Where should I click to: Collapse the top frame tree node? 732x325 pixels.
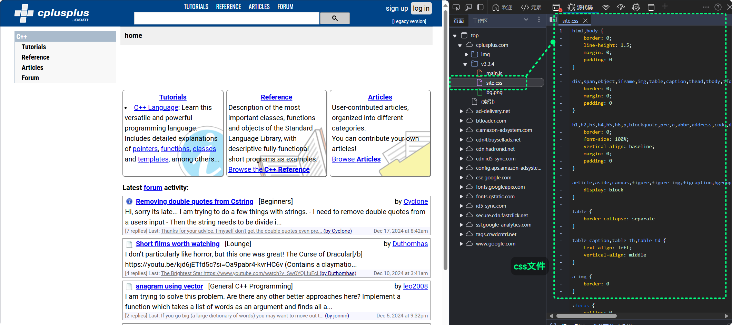pyautogui.click(x=455, y=36)
